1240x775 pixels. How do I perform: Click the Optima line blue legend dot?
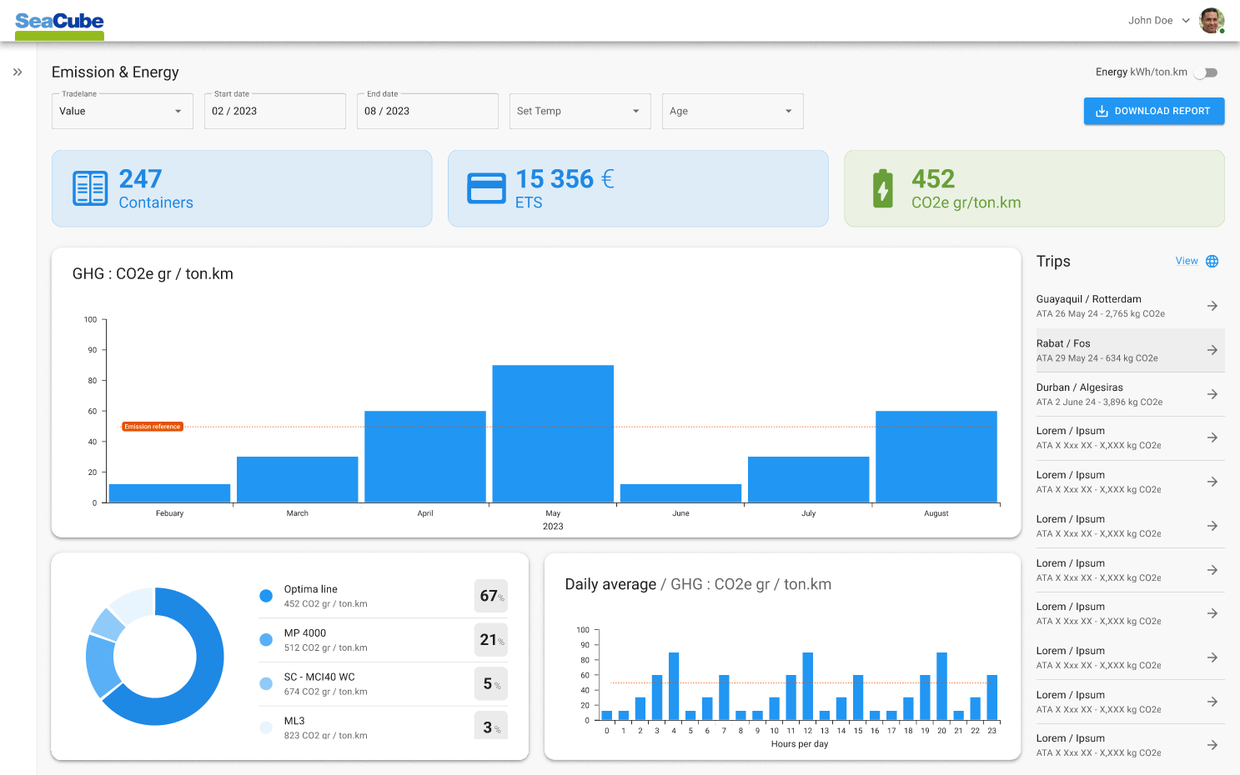266,596
